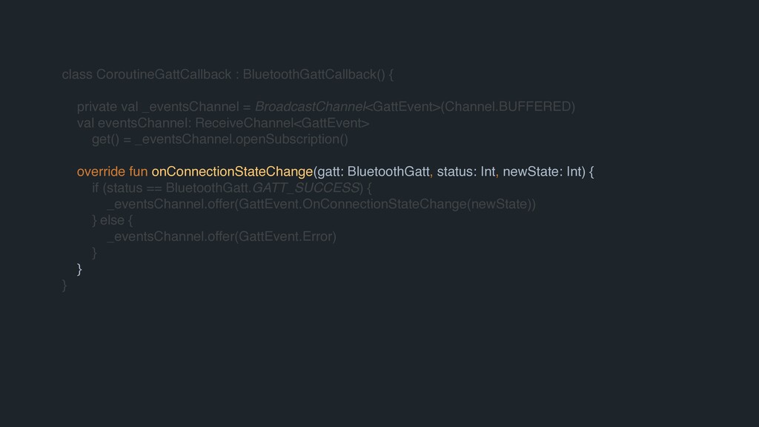The image size is (759, 427).
Task: Click the newState: Int parameter
Action: point(543,172)
